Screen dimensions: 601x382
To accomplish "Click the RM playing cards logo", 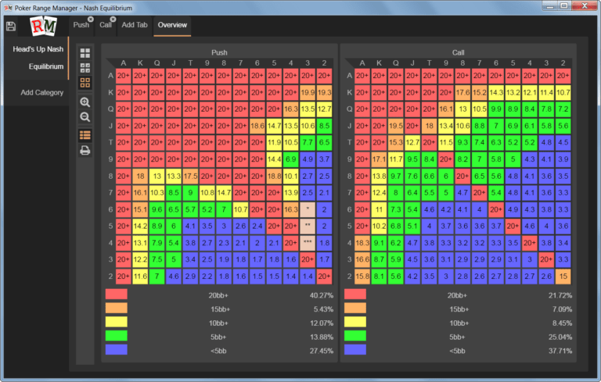I will pos(41,27).
